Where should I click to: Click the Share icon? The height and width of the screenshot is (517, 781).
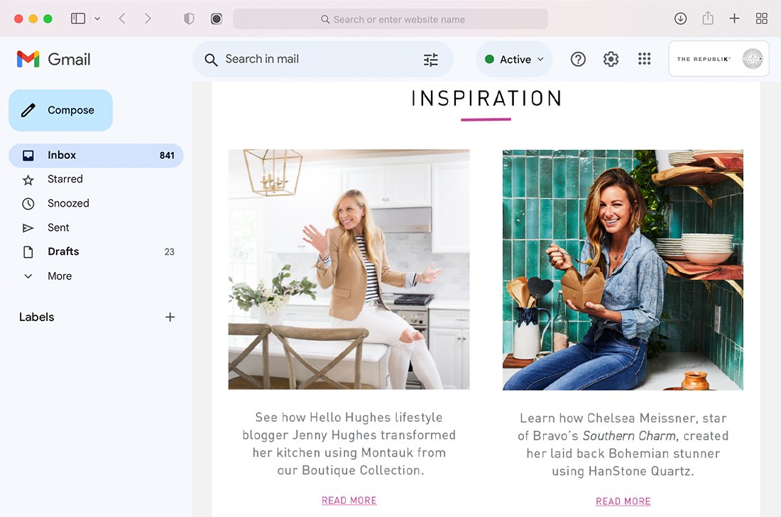click(x=708, y=19)
